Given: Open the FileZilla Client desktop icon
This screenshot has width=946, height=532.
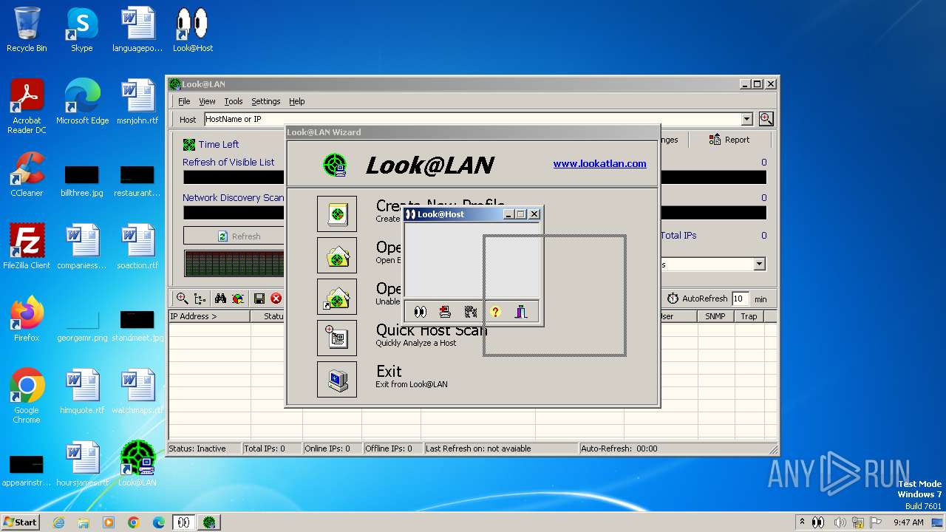Looking at the screenshot, I should coord(27,247).
